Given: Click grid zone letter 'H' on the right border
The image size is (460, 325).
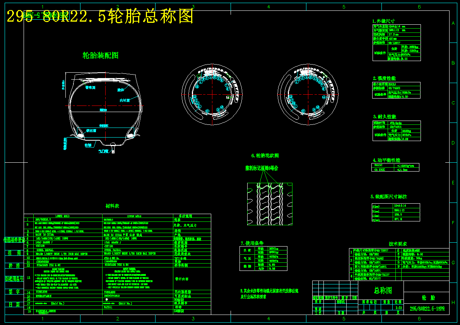Looking at the screenshot, I should (x=453, y=303).
